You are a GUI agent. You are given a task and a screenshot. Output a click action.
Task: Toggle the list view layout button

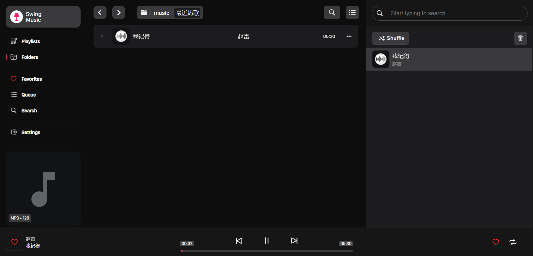[x=352, y=13]
